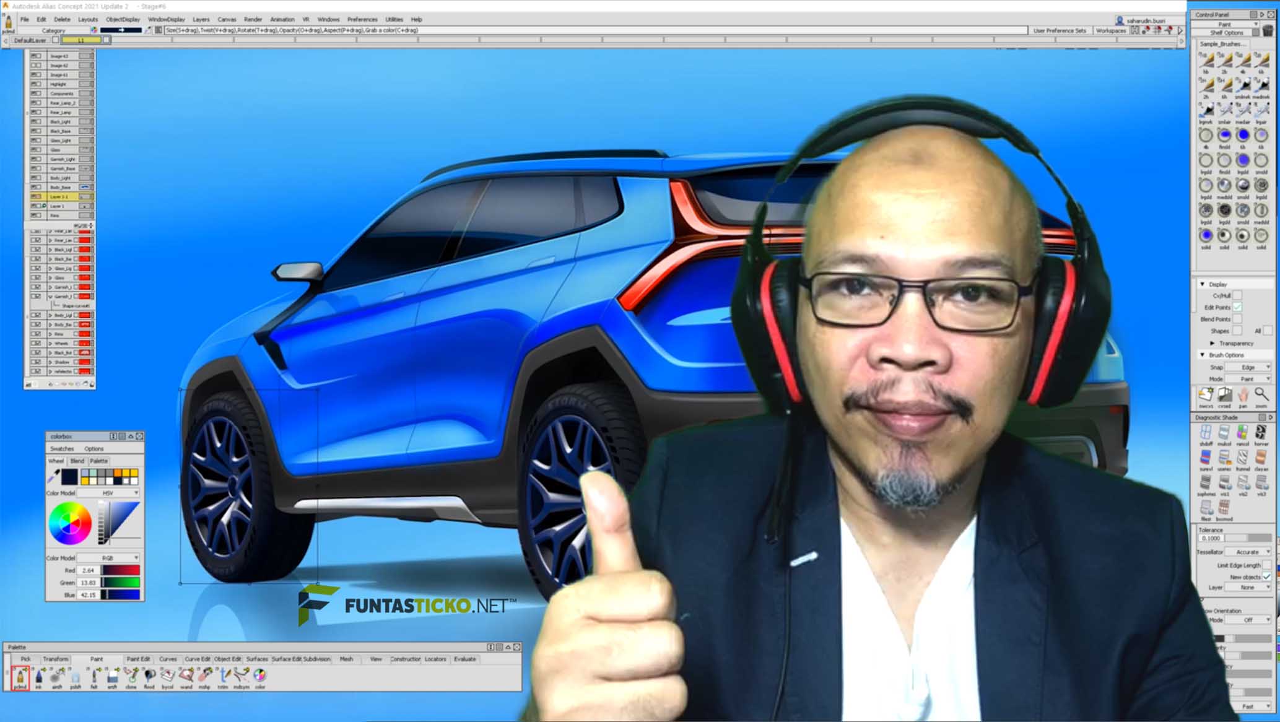Image resolution: width=1280 pixels, height=722 pixels.
Task: Select the eraser (ersh) tool
Action: tap(112, 677)
